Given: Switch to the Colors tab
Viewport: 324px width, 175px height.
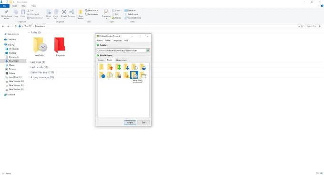Looking at the screenshot, I should [101, 60].
